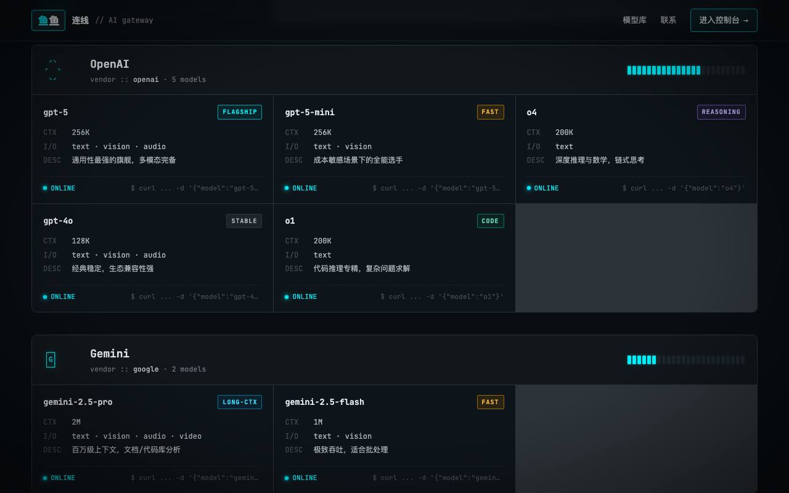This screenshot has width=789, height=493.
Task: Click the curl snippet in the gpt-5-mini card
Action: [436, 188]
